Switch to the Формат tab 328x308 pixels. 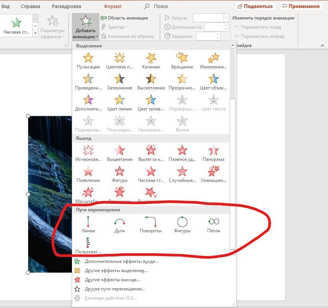pyautogui.click(x=113, y=6)
